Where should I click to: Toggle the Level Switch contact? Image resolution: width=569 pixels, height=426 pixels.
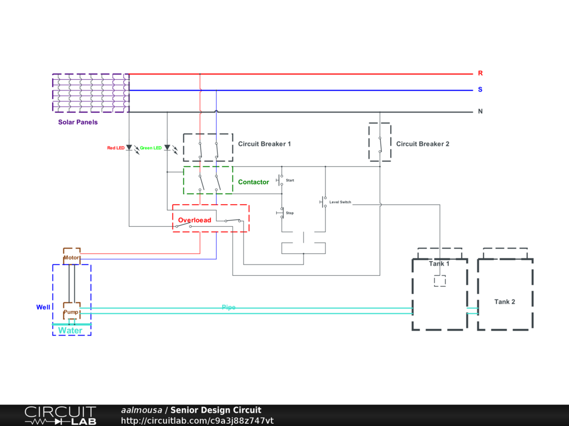[x=325, y=202]
